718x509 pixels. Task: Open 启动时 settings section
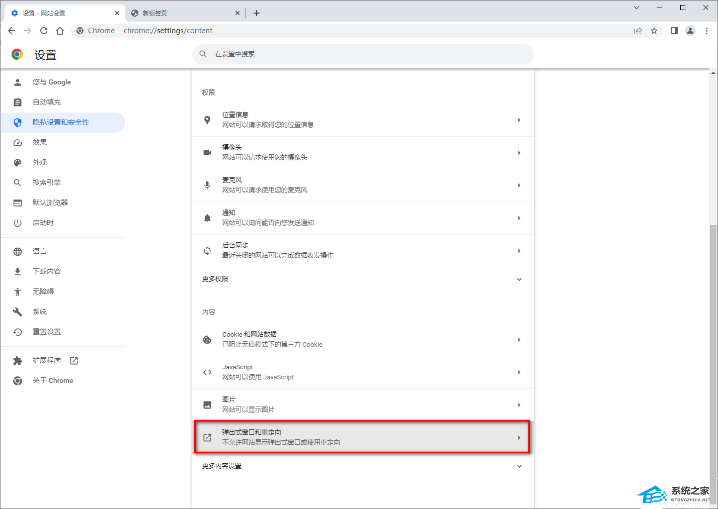point(63,223)
